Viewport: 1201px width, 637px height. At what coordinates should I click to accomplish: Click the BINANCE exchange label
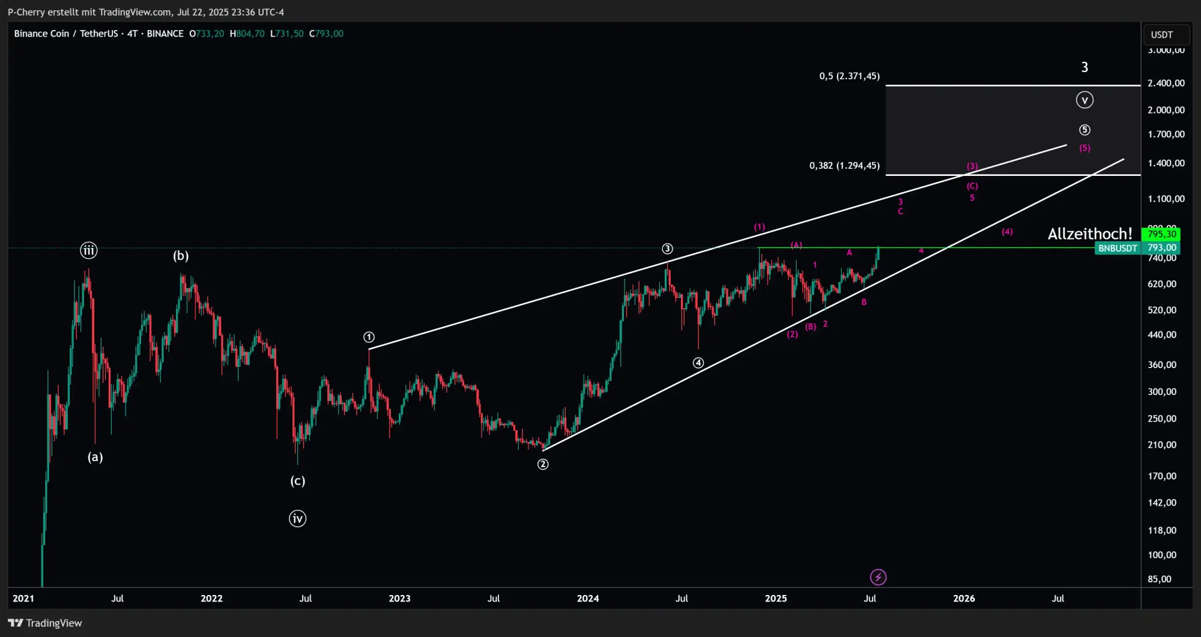tap(165, 34)
